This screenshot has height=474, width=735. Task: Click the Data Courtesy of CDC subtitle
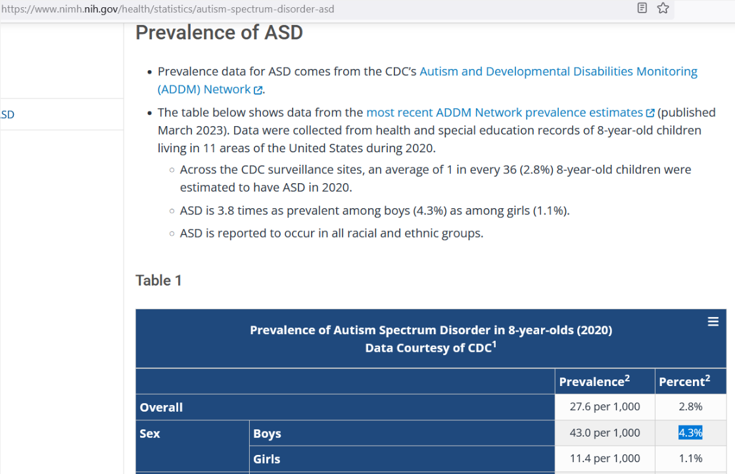pos(431,347)
